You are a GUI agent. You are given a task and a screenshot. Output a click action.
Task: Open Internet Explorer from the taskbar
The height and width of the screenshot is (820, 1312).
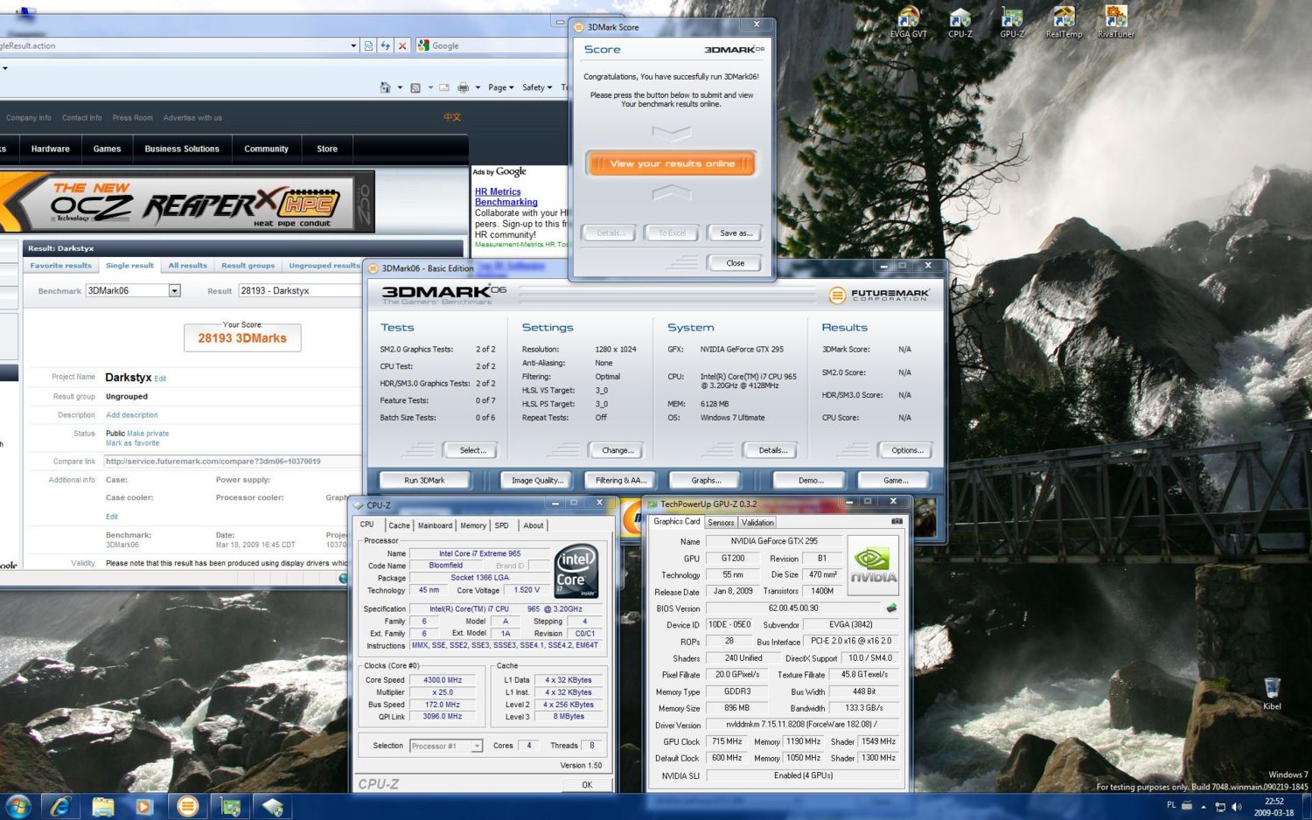(60, 807)
